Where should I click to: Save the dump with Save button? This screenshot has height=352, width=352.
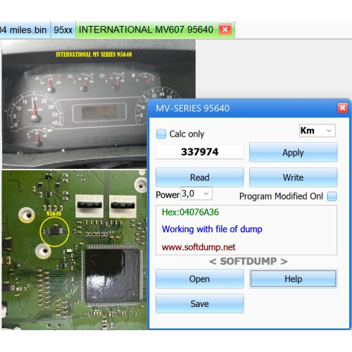(x=200, y=303)
